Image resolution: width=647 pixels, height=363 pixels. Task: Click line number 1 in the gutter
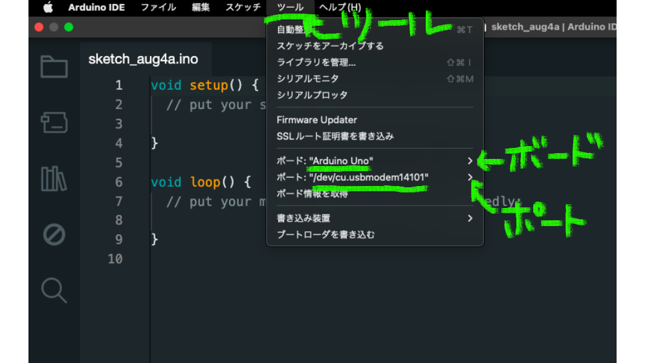(119, 85)
